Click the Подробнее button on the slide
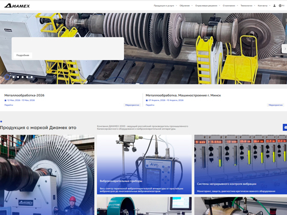 [23, 55]
